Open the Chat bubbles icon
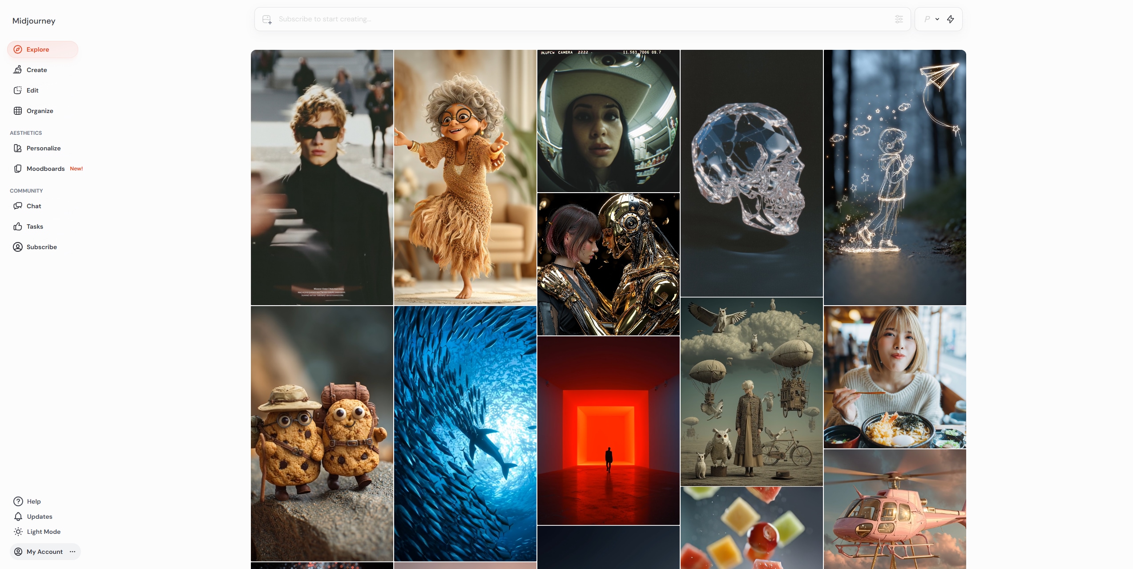The width and height of the screenshot is (1133, 569). [18, 206]
